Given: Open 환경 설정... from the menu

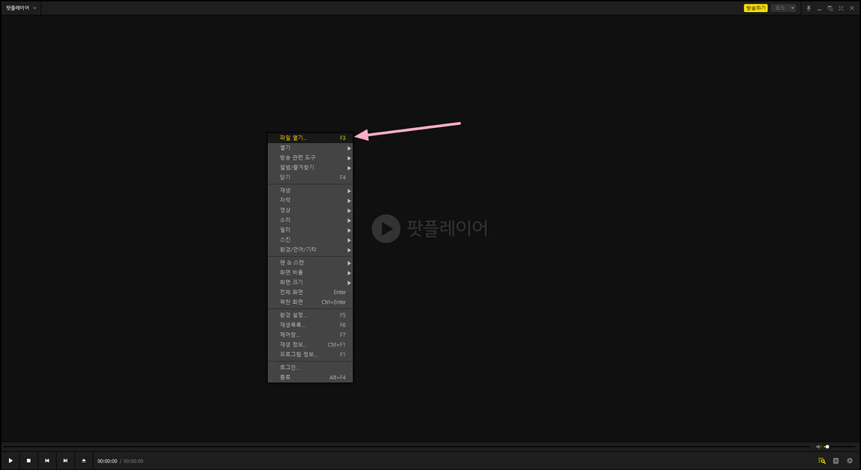Looking at the screenshot, I should [x=310, y=315].
